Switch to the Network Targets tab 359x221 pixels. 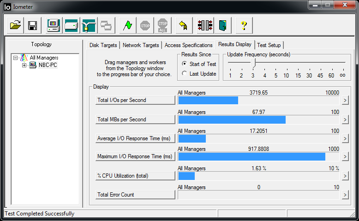coord(141,45)
